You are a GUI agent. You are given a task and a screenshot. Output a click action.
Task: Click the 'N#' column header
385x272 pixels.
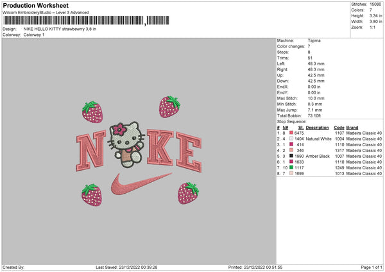coord(286,128)
